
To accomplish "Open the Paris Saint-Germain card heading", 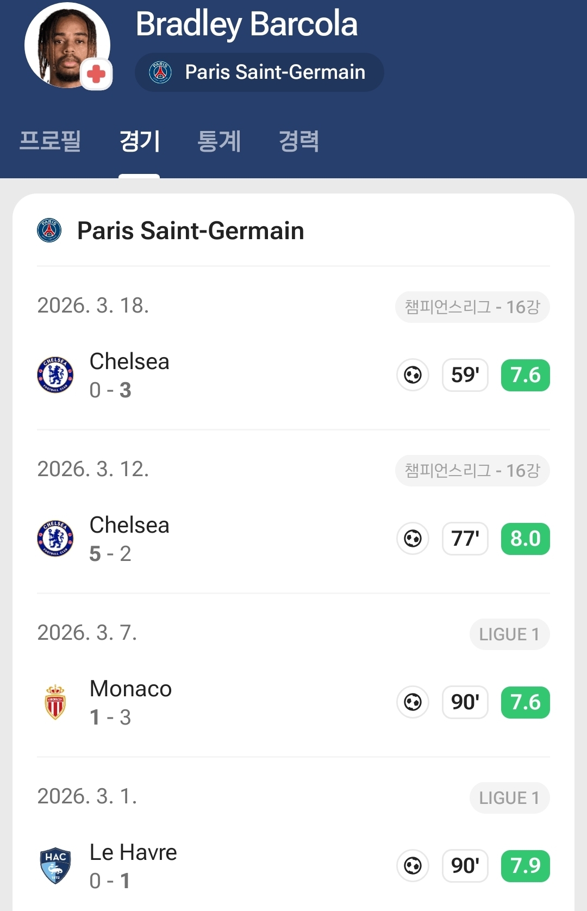I will (190, 230).
